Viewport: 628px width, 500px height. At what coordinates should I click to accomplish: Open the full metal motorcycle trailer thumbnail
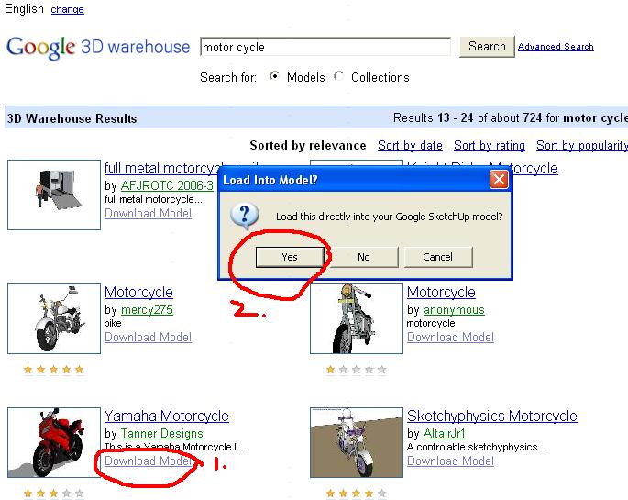pos(54,194)
